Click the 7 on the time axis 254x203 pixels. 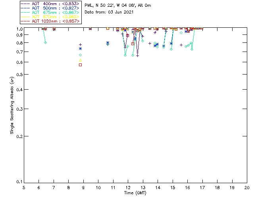pyautogui.click(x=54, y=188)
